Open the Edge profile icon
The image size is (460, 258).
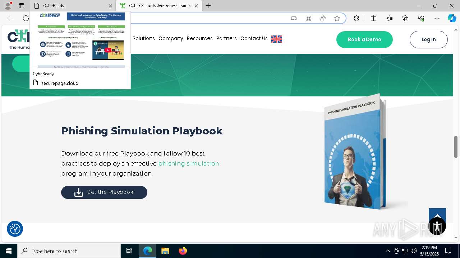tap(8, 6)
